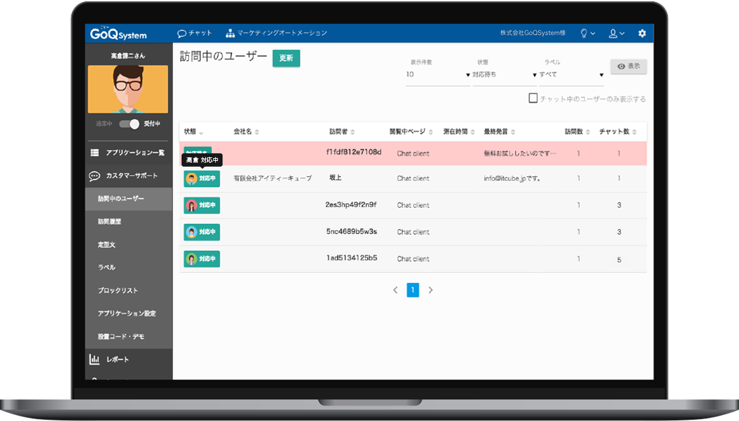
Task: Click the operator avatar picture
Action: pyautogui.click(x=128, y=89)
